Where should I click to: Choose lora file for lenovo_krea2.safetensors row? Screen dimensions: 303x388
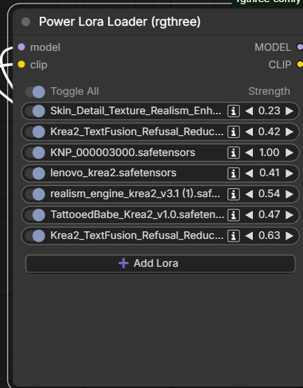coord(114,173)
